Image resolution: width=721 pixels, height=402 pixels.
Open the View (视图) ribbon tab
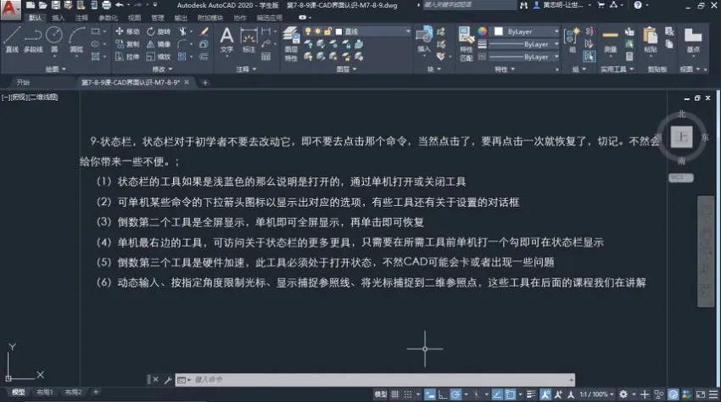134,18
